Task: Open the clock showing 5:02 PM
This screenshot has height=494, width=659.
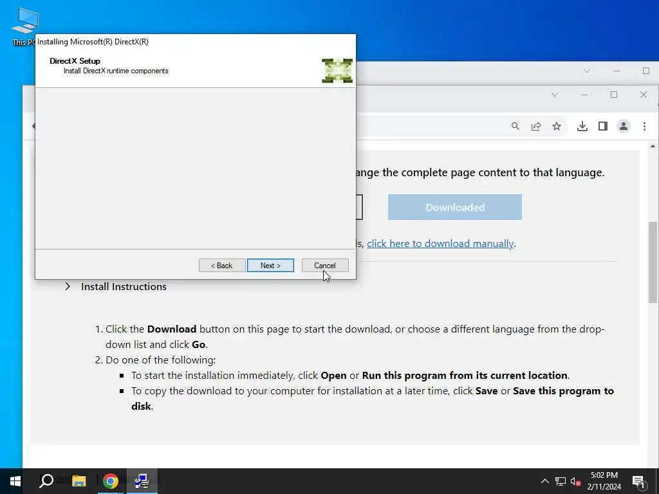Action: 604,481
